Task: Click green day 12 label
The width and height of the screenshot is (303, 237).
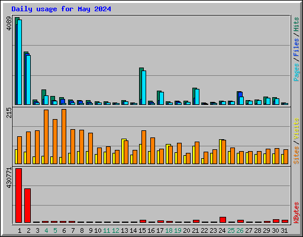Action: click(115, 230)
